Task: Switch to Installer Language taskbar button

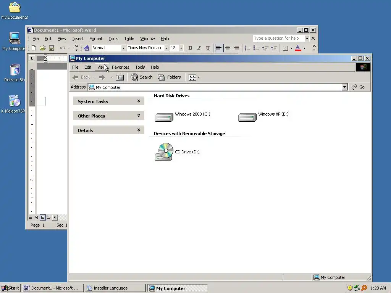Action: point(115,288)
